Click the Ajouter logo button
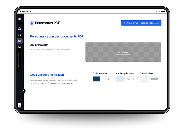Viewport: 184px width, 135px height. pyautogui.click(x=123, y=52)
